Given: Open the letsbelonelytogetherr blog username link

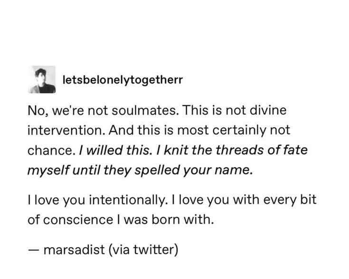Looking at the screenshot, I should pos(123,79).
